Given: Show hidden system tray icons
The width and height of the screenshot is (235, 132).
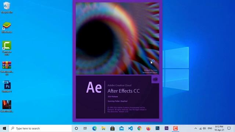Looking at the screenshot, I should point(196,128).
